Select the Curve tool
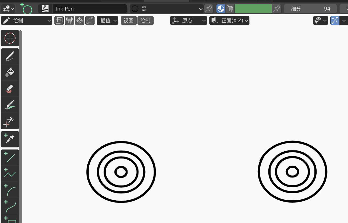The image size is (348, 223). (x=10, y=207)
